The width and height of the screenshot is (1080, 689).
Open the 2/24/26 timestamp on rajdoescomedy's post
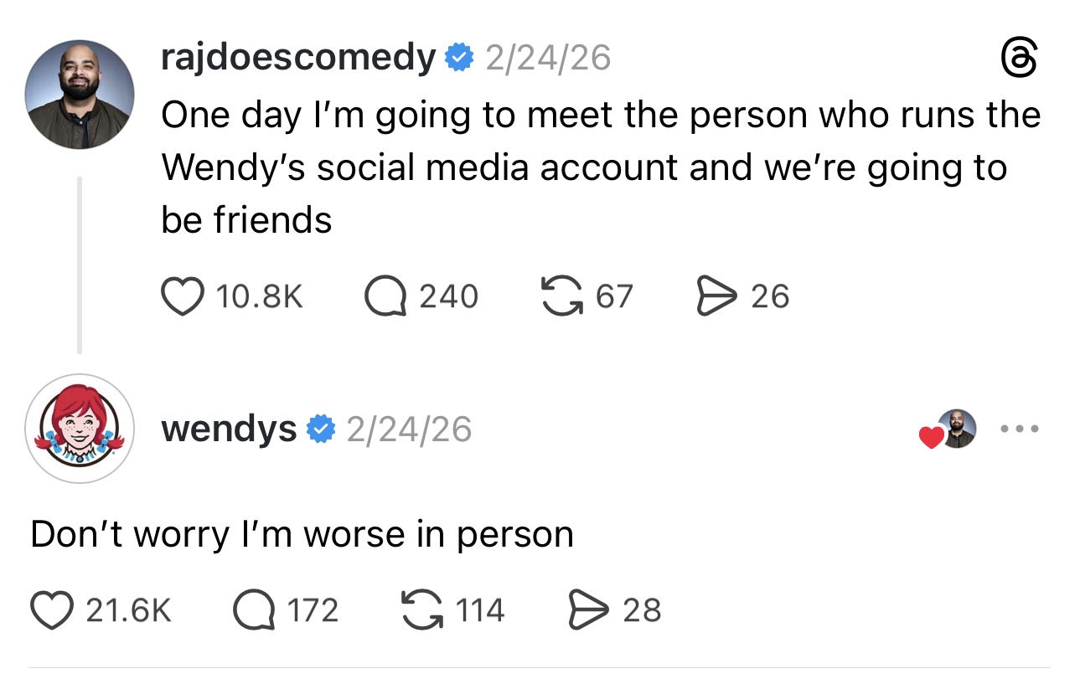pos(549,59)
